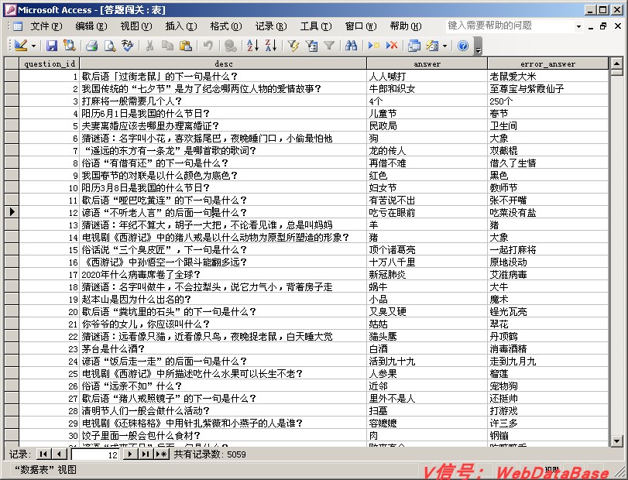The height and width of the screenshot is (480, 628).
Task: Click the table control icon in menu bar
Action: [x=18, y=26]
